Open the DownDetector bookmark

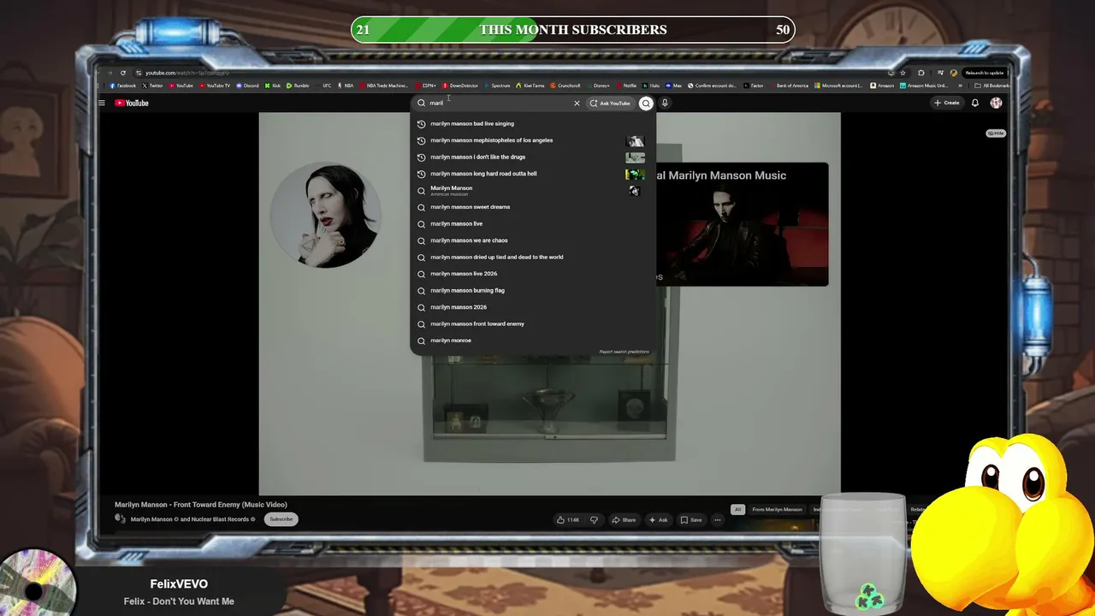[x=461, y=86]
